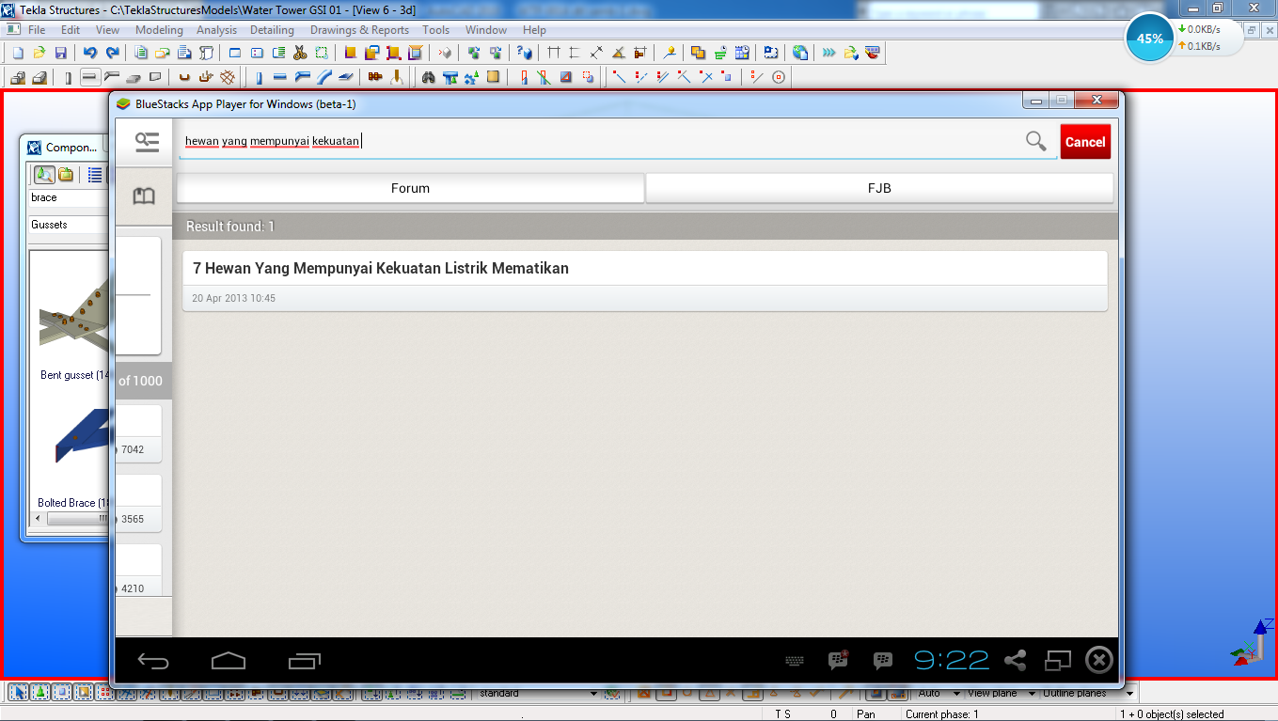Select the steel beam tool in Tekla
Viewport: 1278px width, 721px height.
pyautogui.click(x=279, y=77)
